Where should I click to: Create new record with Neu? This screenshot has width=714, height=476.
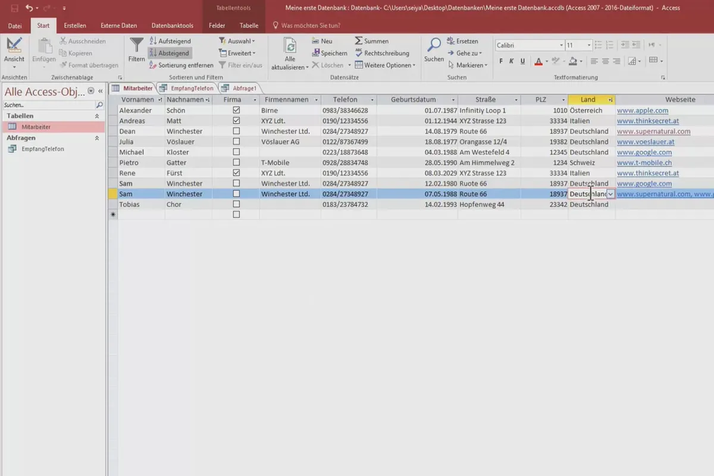tap(322, 41)
